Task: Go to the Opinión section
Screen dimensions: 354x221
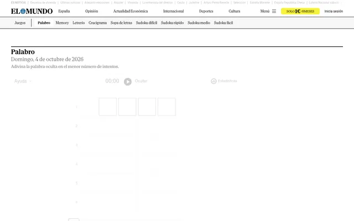Action: (92, 11)
